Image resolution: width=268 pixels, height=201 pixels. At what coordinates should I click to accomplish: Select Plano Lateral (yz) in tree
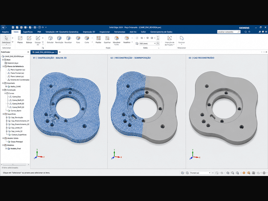[x=16, y=76]
